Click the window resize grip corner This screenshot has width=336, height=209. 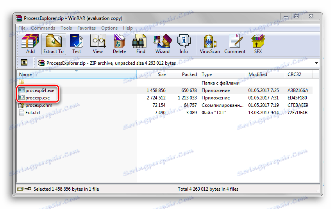click(318, 191)
